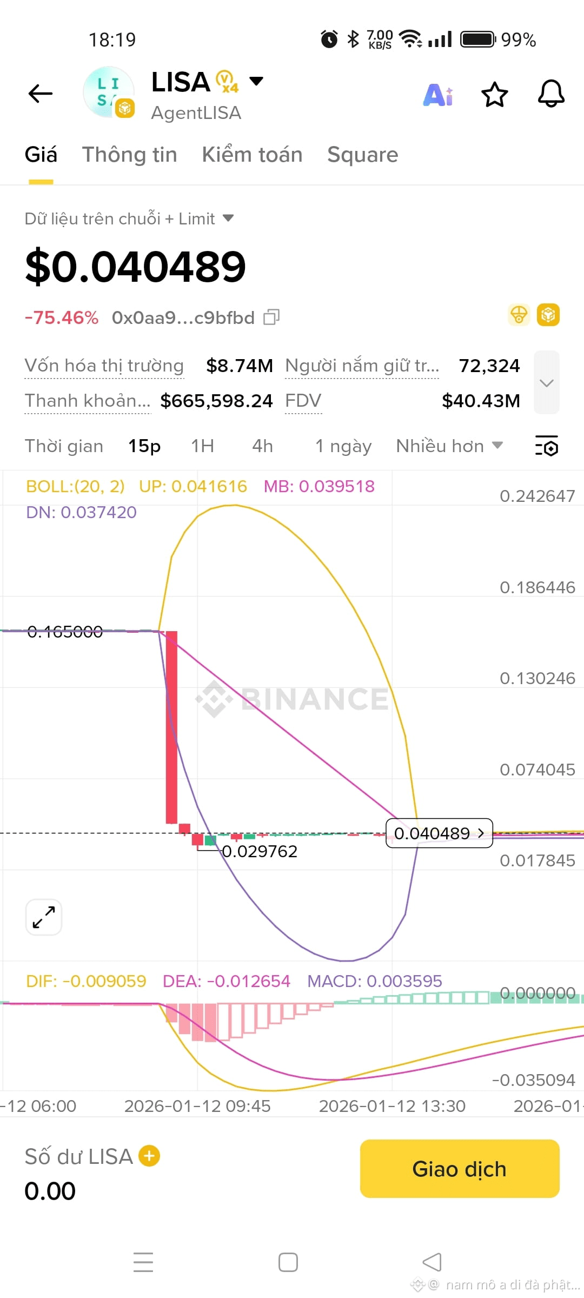Switch to the Thông tin tab

tap(129, 155)
